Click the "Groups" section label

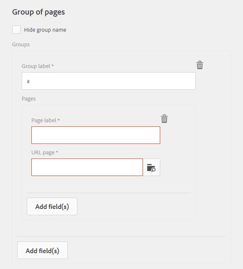coord(21,45)
